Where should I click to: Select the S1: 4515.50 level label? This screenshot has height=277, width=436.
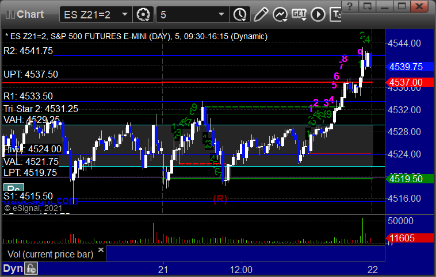coord(28,196)
